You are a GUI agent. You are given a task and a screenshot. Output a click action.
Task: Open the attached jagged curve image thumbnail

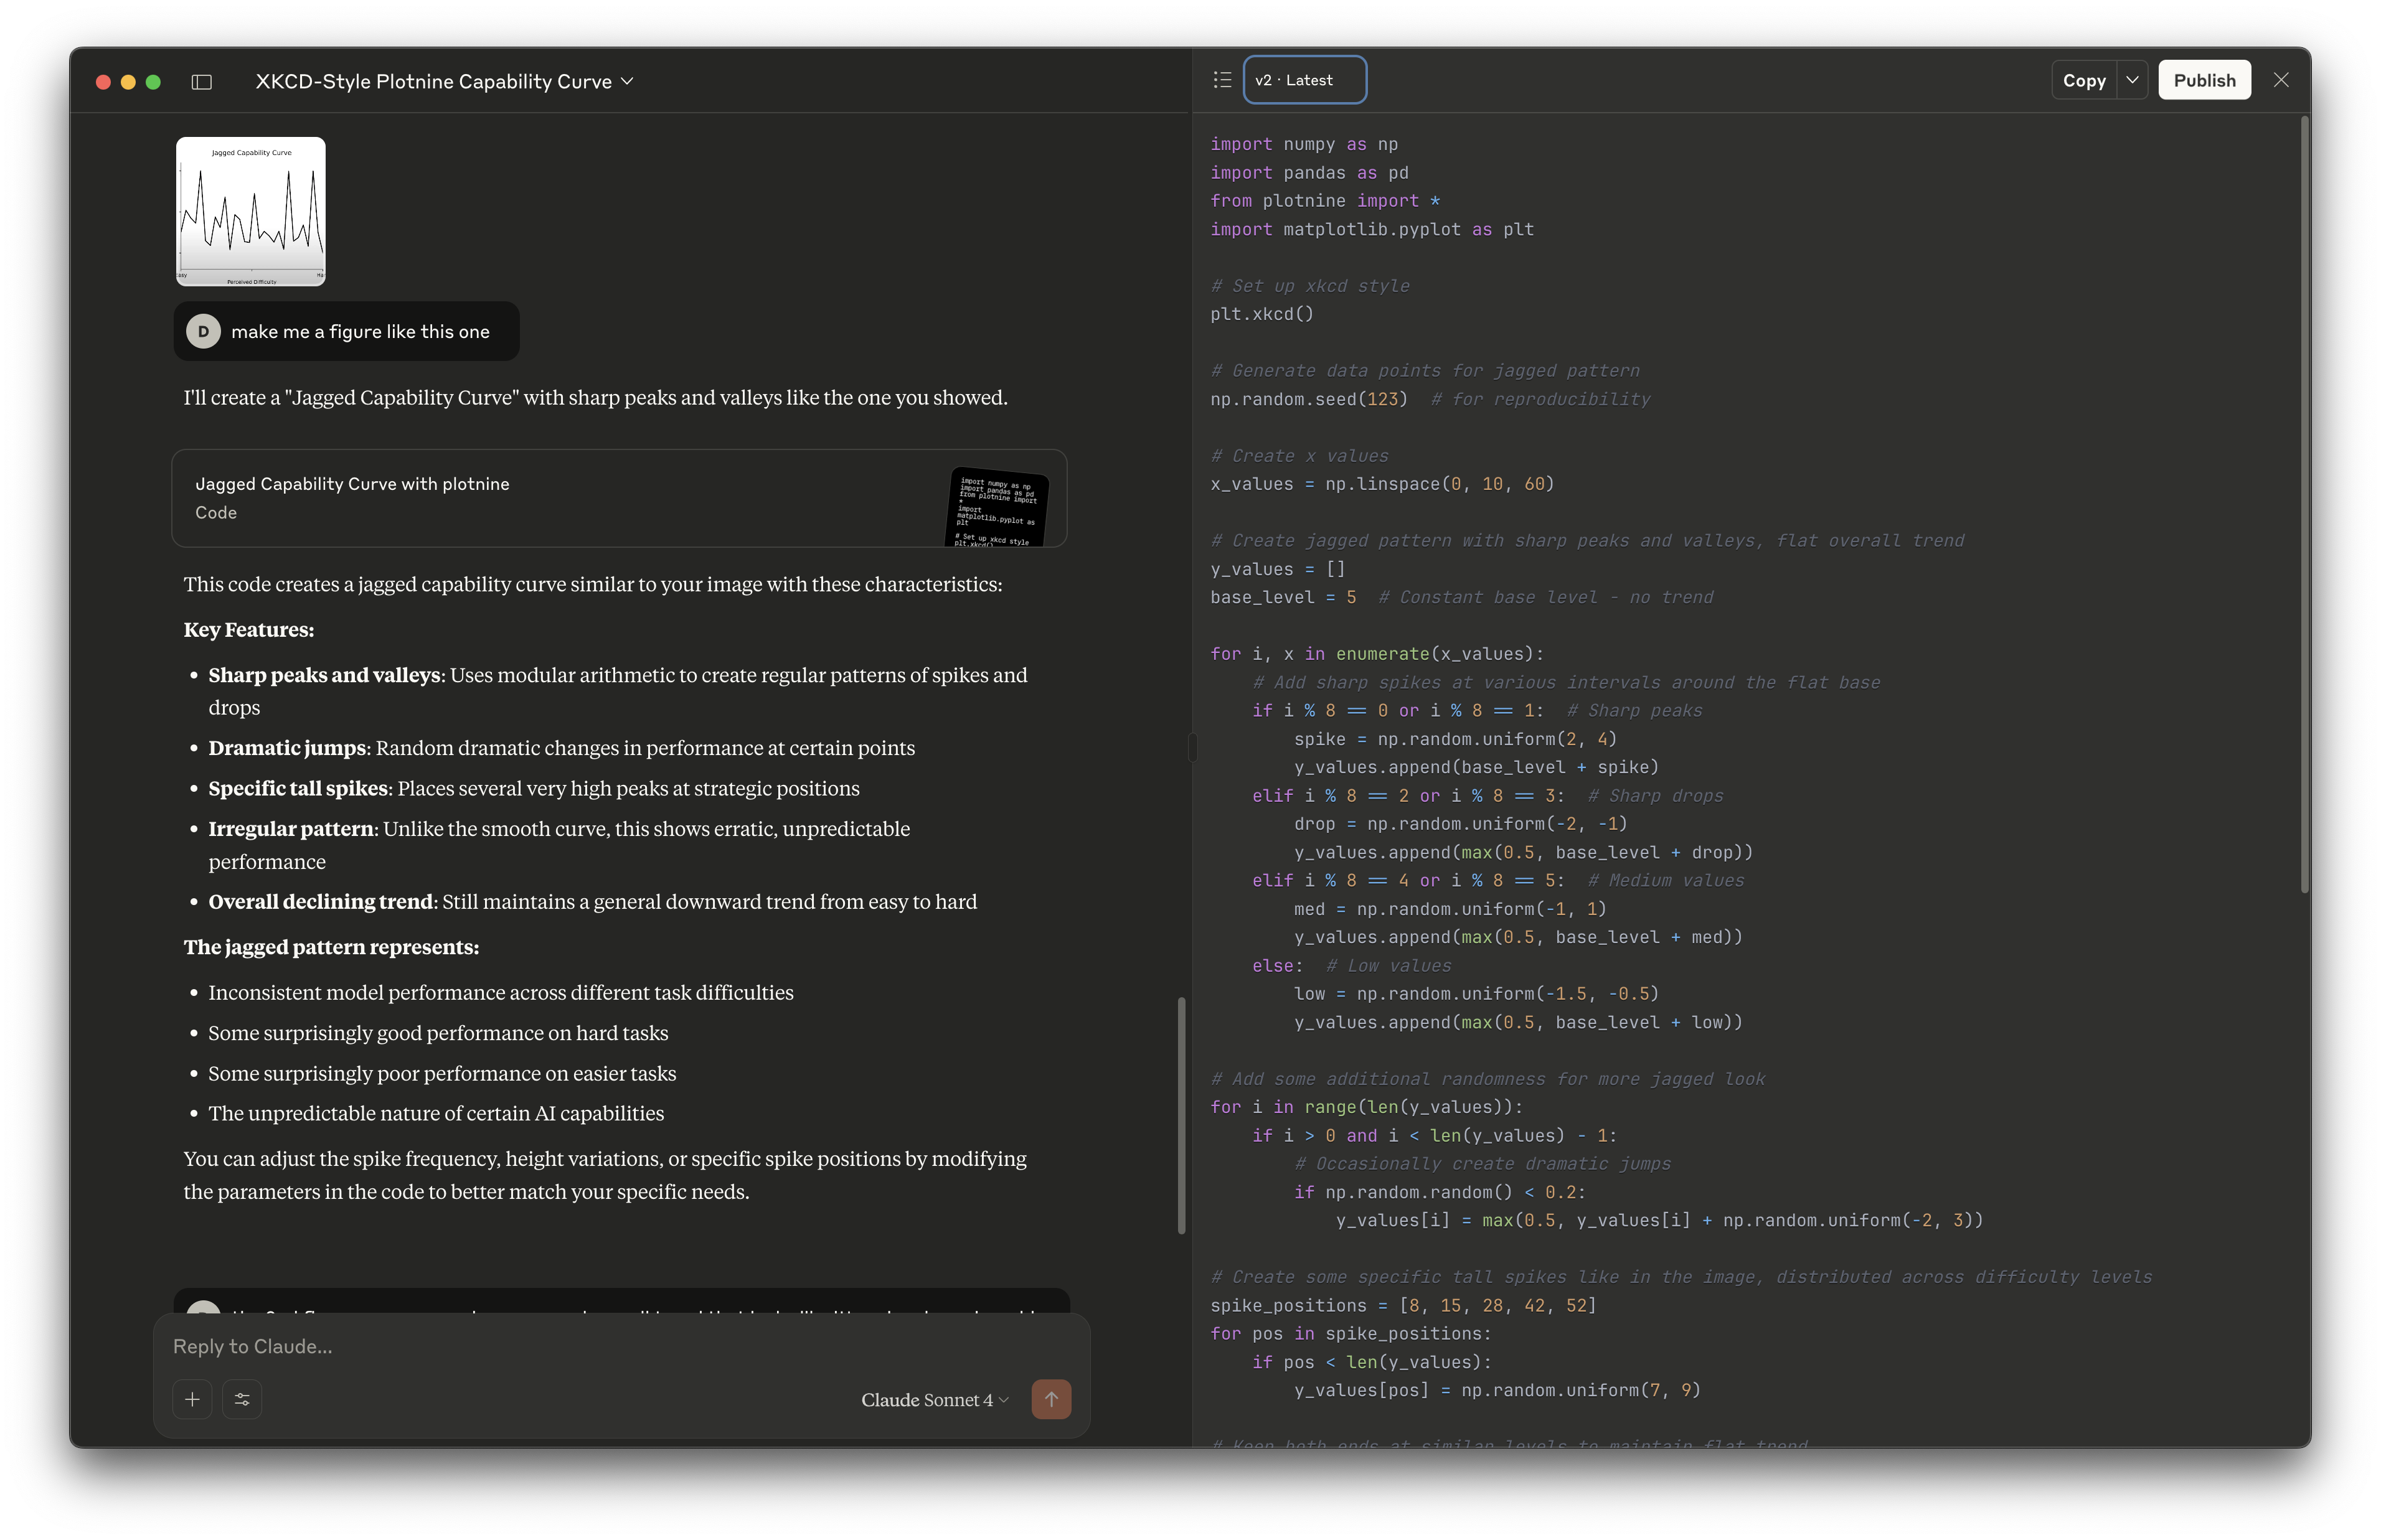[251, 211]
